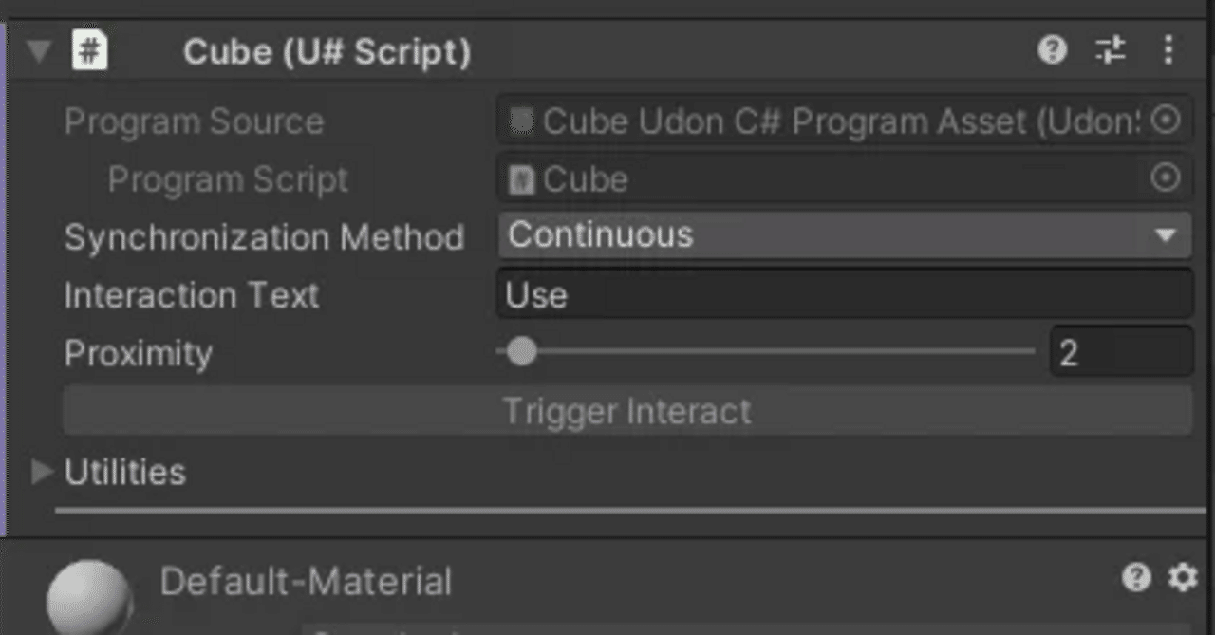Open the Synchronization Method dropdown
Screen dimensions: 1215x635
tap(844, 235)
